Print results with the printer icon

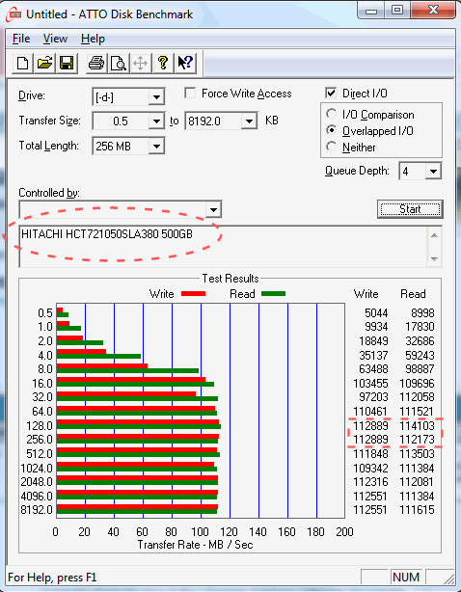click(96, 63)
